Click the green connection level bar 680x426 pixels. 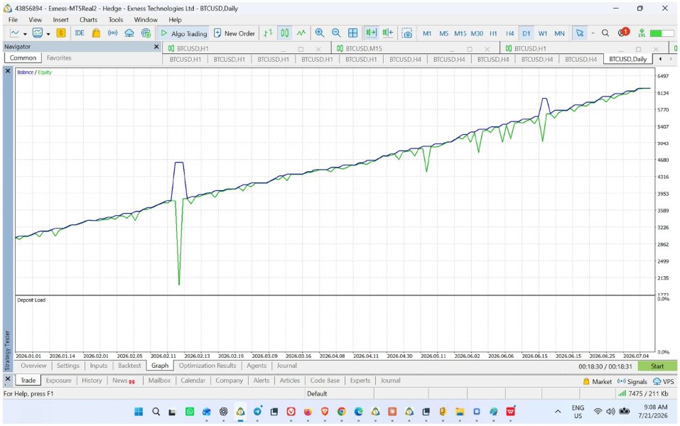[x=662, y=33]
